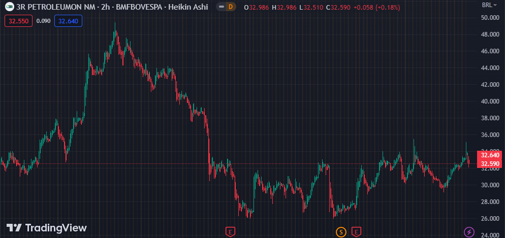
Task: Click the 3R Petroleum company logo icon
Action: pyautogui.click(x=10, y=7)
